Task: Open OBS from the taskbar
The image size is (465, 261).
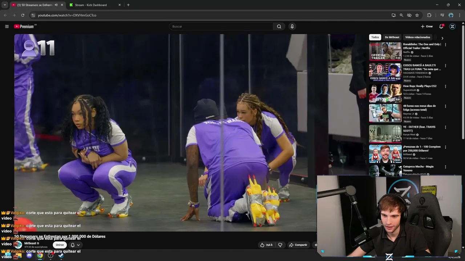Action: click(x=50, y=256)
